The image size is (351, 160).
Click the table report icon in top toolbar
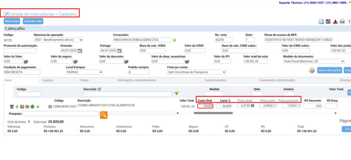[328, 22]
